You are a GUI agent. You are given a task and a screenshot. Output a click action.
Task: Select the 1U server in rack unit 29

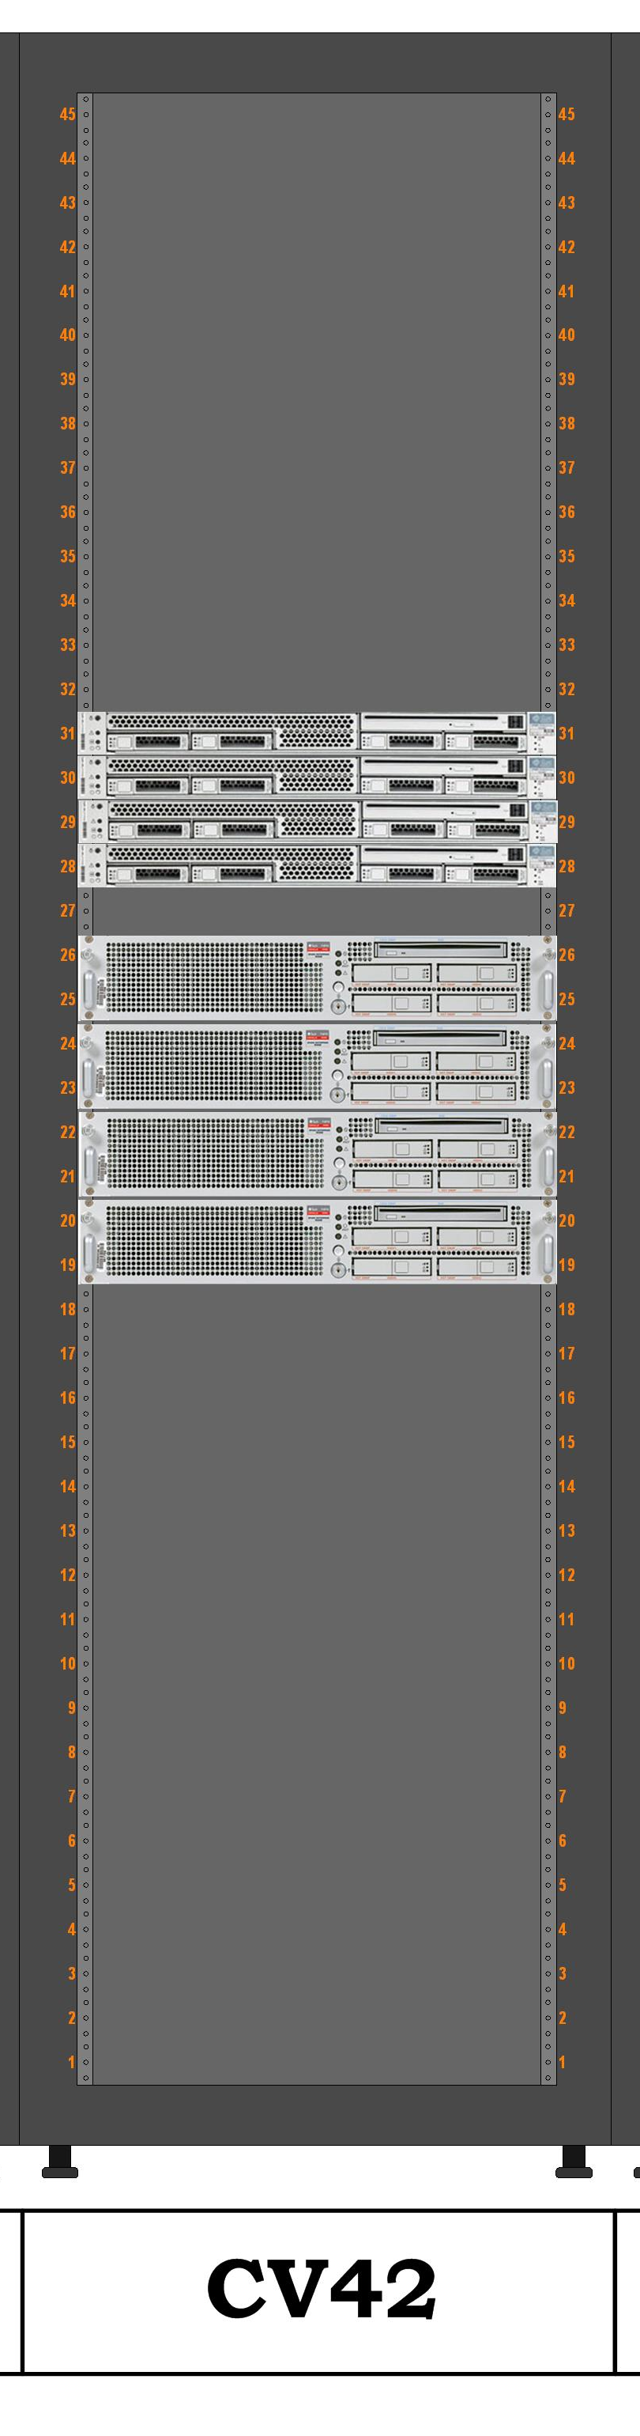coord(317,822)
